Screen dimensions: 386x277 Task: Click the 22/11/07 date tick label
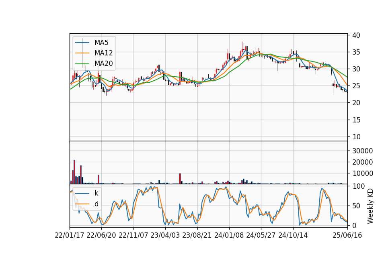click(133, 235)
